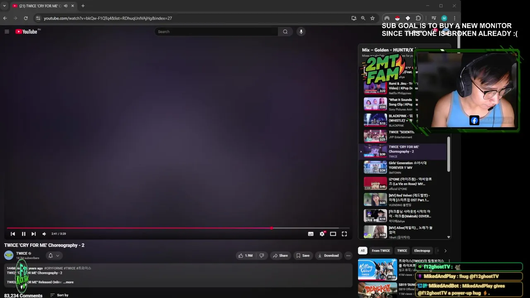Open the Sort by comments dropdown
Screen dimensions: 530x298
(x=59, y=295)
